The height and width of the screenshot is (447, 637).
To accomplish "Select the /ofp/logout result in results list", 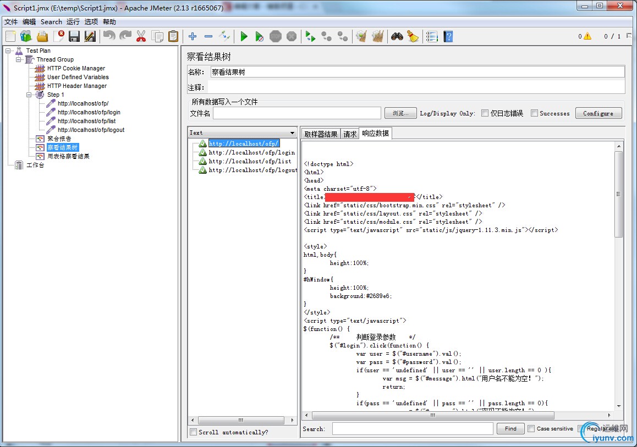I will 252,170.
